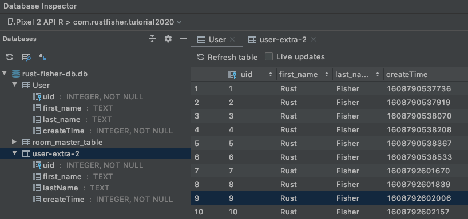
Task: Open the device and process selector dropdown
Action: click(95, 22)
